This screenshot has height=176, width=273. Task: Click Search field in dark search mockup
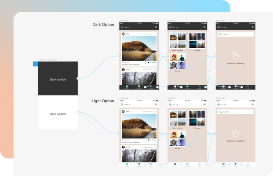(x=235, y=34)
